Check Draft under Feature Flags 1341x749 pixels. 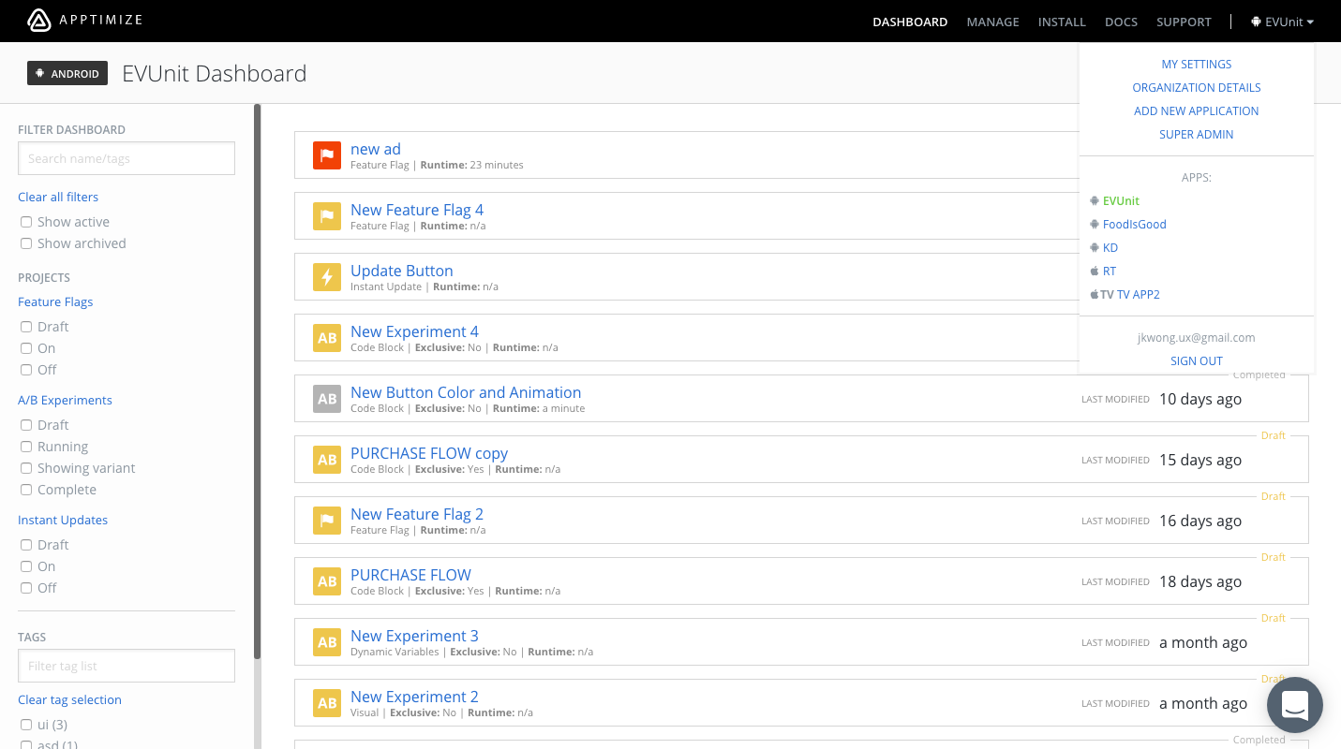(26, 327)
